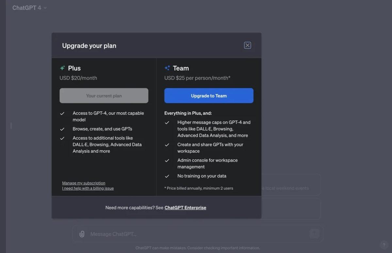
Task: Open the question mark help icon
Action: coord(384,245)
